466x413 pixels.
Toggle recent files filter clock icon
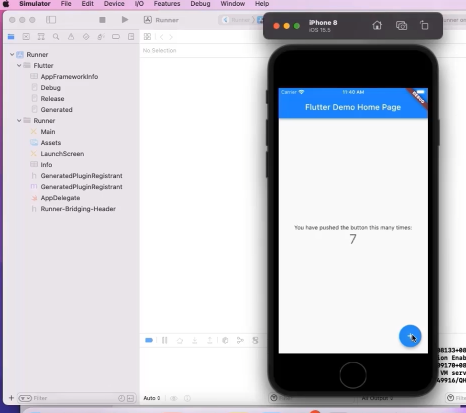point(121,398)
